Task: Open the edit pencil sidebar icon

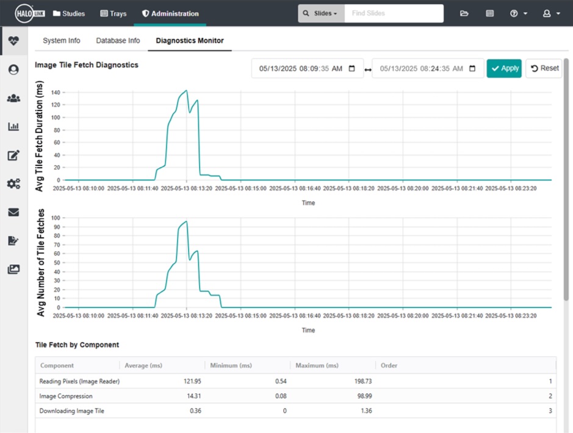Action: coord(13,155)
